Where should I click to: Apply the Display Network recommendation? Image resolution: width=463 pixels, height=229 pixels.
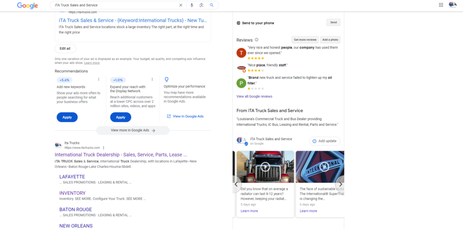[x=120, y=117]
